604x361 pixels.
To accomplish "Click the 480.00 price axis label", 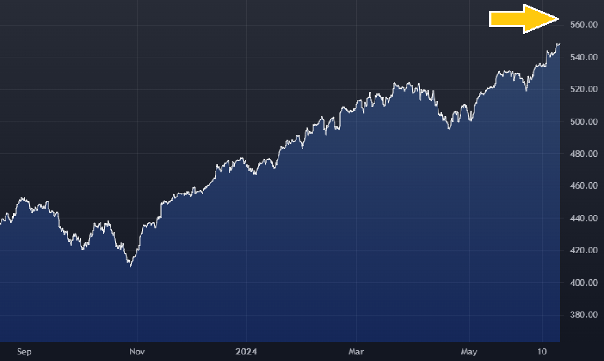I will 584,154.
